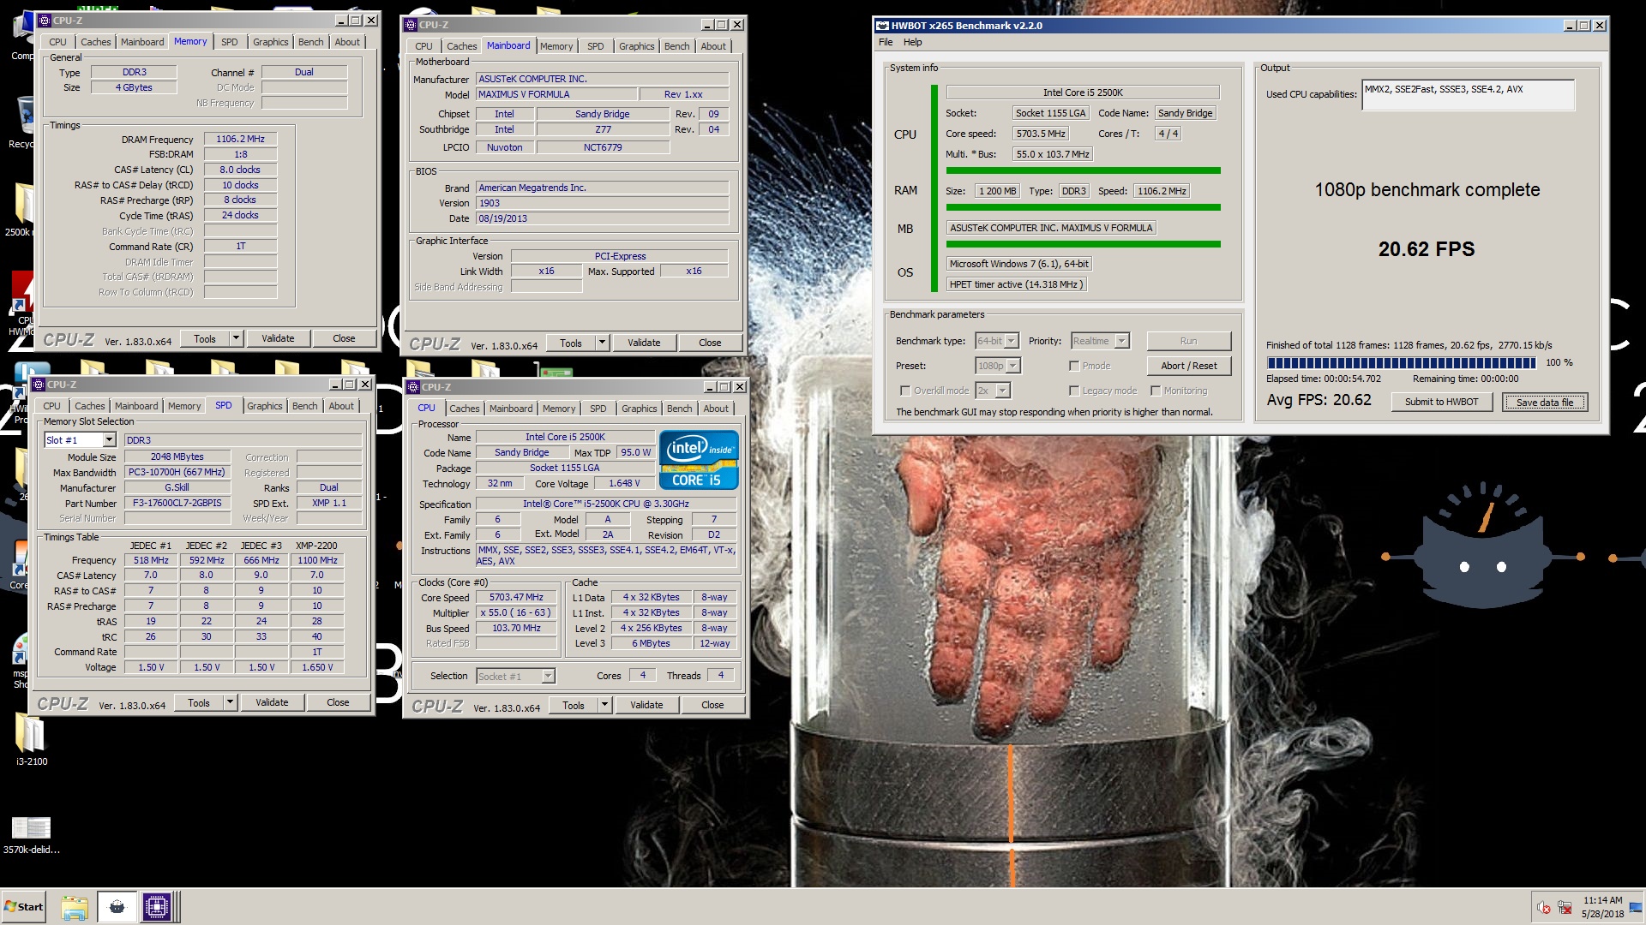Image resolution: width=1646 pixels, height=925 pixels.
Task: Click the HWBOT x265 window title icon
Action: pyautogui.click(x=882, y=26)
